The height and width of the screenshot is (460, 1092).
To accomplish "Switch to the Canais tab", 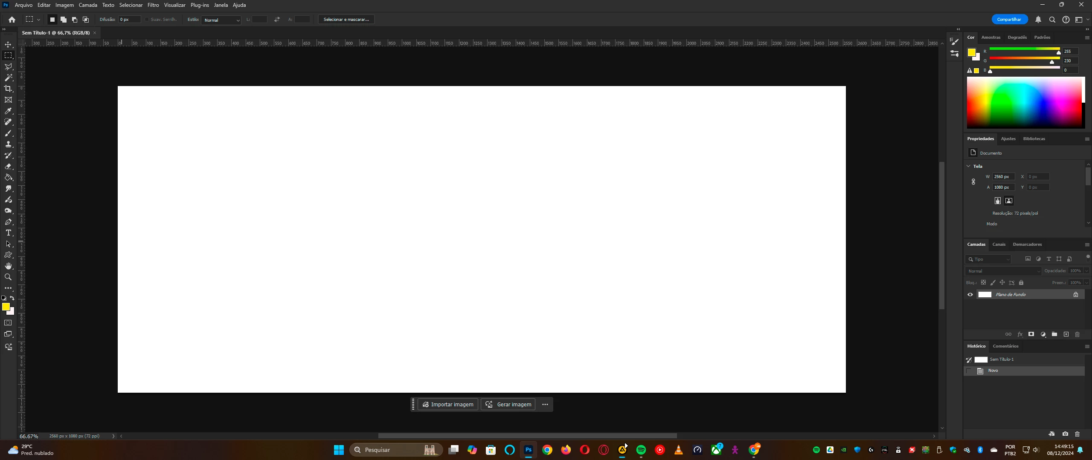I will 999,244.
